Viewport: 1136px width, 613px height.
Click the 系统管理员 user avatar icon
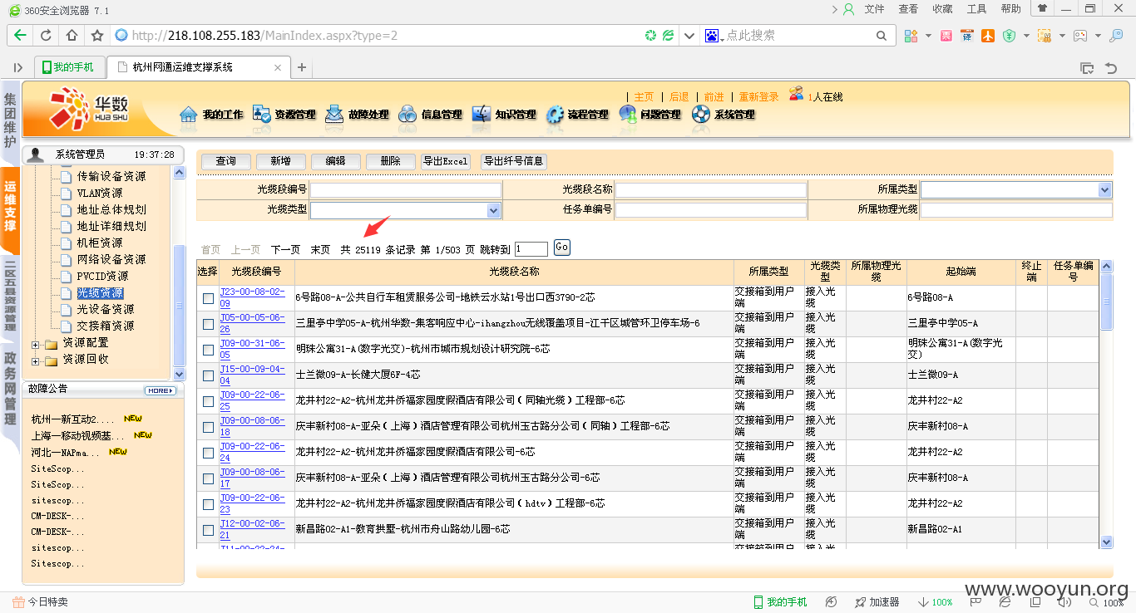click(36, 154)
